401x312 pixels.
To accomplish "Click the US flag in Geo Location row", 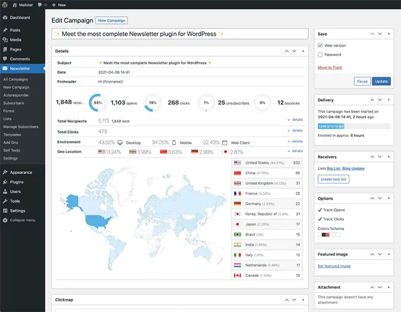I will pyautogui.click(x=102, y=152).
